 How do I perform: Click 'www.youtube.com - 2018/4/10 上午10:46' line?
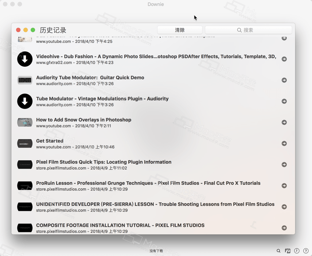click(x=75, y=147)
